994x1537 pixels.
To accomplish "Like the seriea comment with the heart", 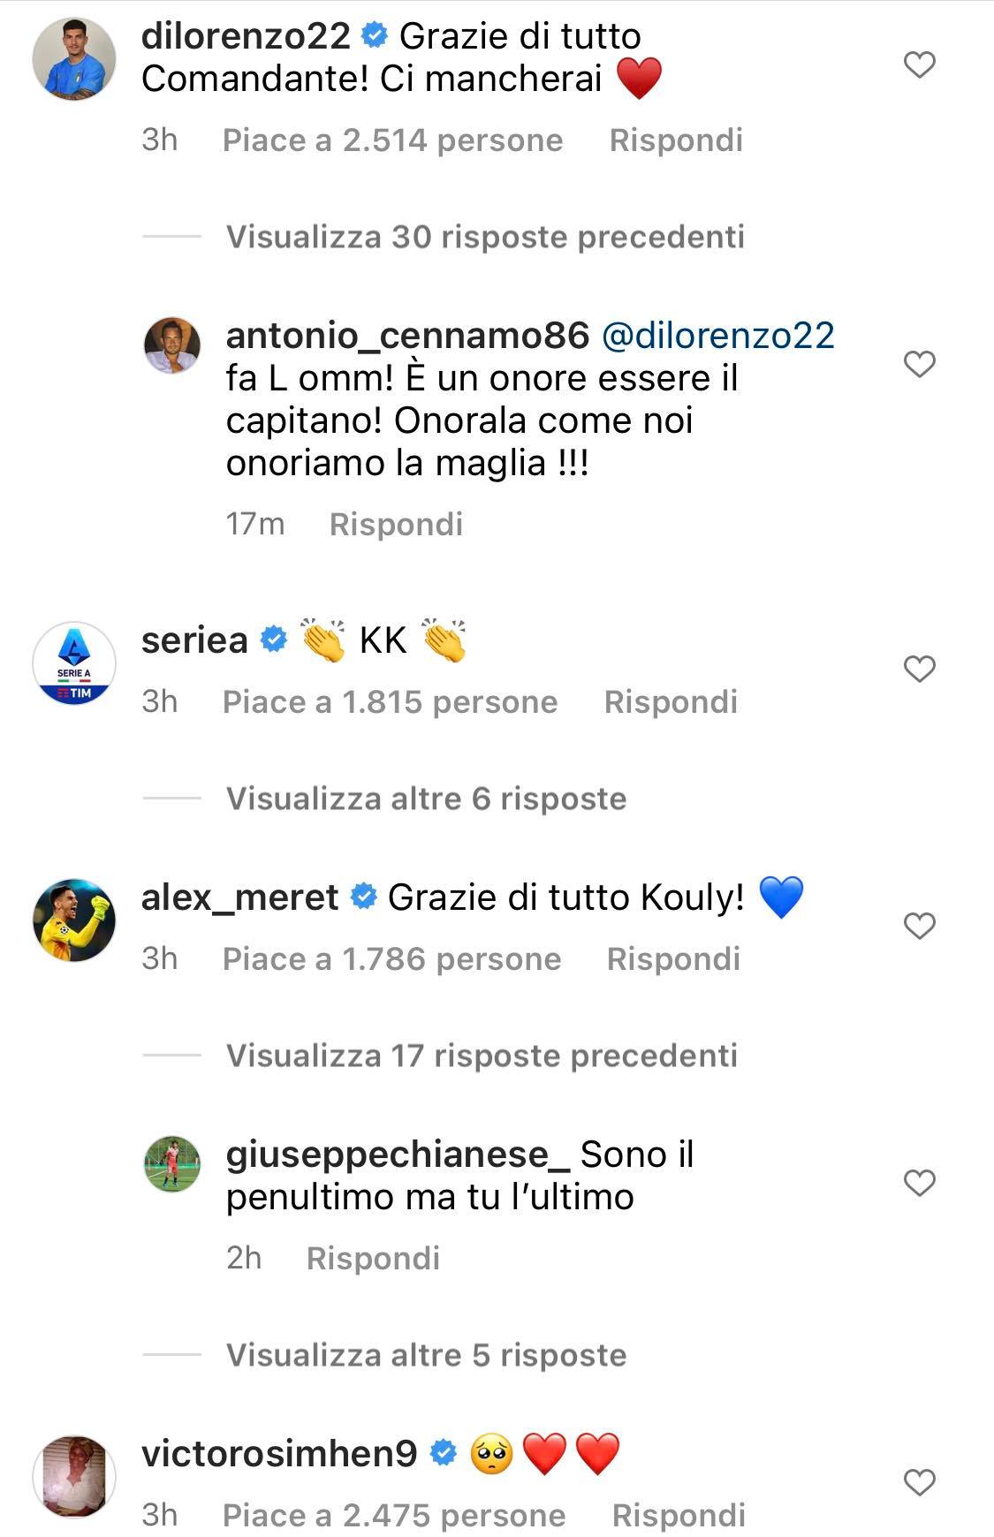I will pyautogui.click(x=919, y=669).
